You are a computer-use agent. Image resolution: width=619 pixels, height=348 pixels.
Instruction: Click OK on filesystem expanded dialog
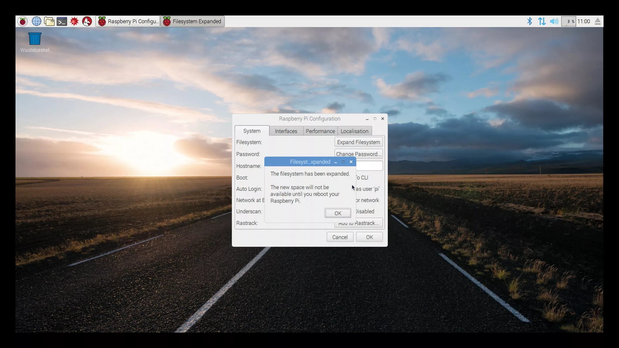click(x=338, y=213)
